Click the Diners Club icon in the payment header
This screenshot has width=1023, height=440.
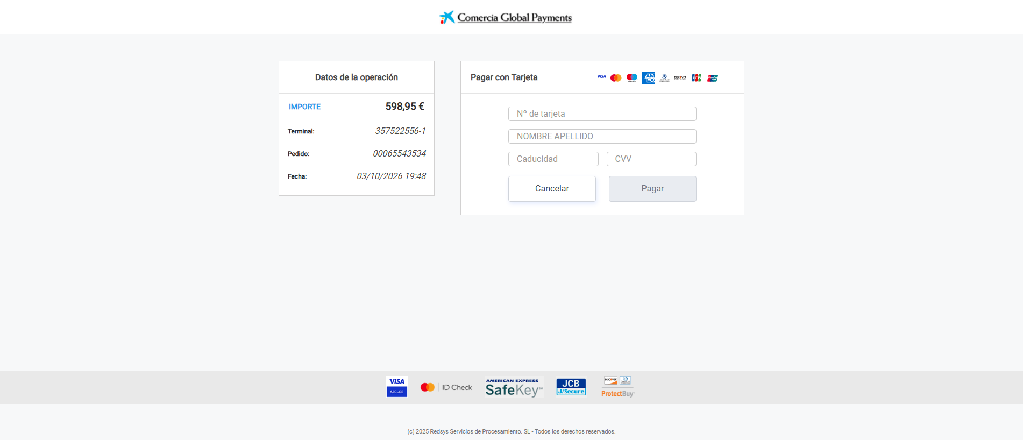pos(664,78)
